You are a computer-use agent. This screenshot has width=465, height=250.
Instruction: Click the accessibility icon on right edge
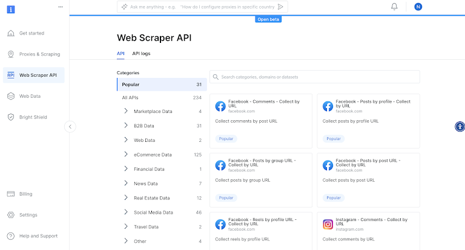(460, 126)
